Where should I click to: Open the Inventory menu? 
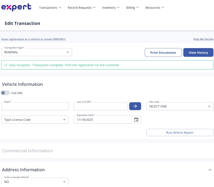click(111, 8)
